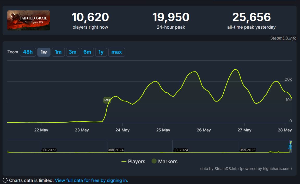Click the Jul 2024 navigator label
Image resolution: width=300 pixels, height=184 pixels.
point(181,150)
